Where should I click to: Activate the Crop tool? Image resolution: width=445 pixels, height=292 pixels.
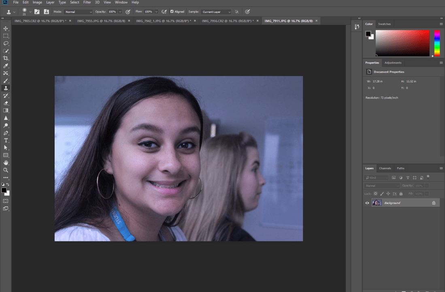click(6, 58)
